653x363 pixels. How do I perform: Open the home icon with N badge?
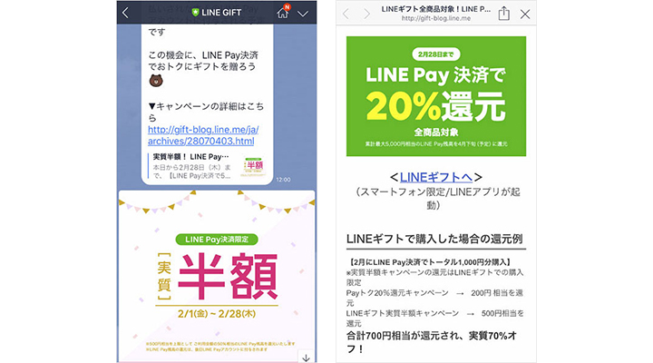(x=283, y=12)
